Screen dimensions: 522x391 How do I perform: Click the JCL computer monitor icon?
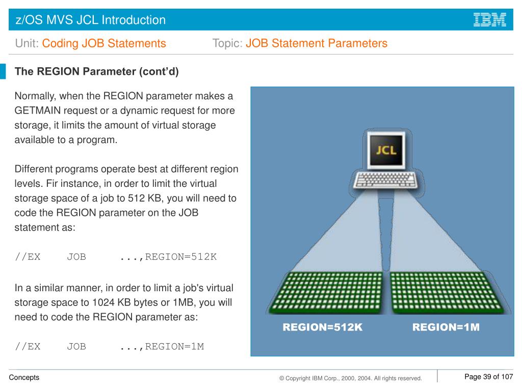click(x=386, y=150)
